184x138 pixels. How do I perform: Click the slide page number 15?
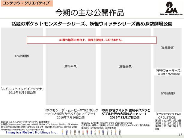point(181,135)
